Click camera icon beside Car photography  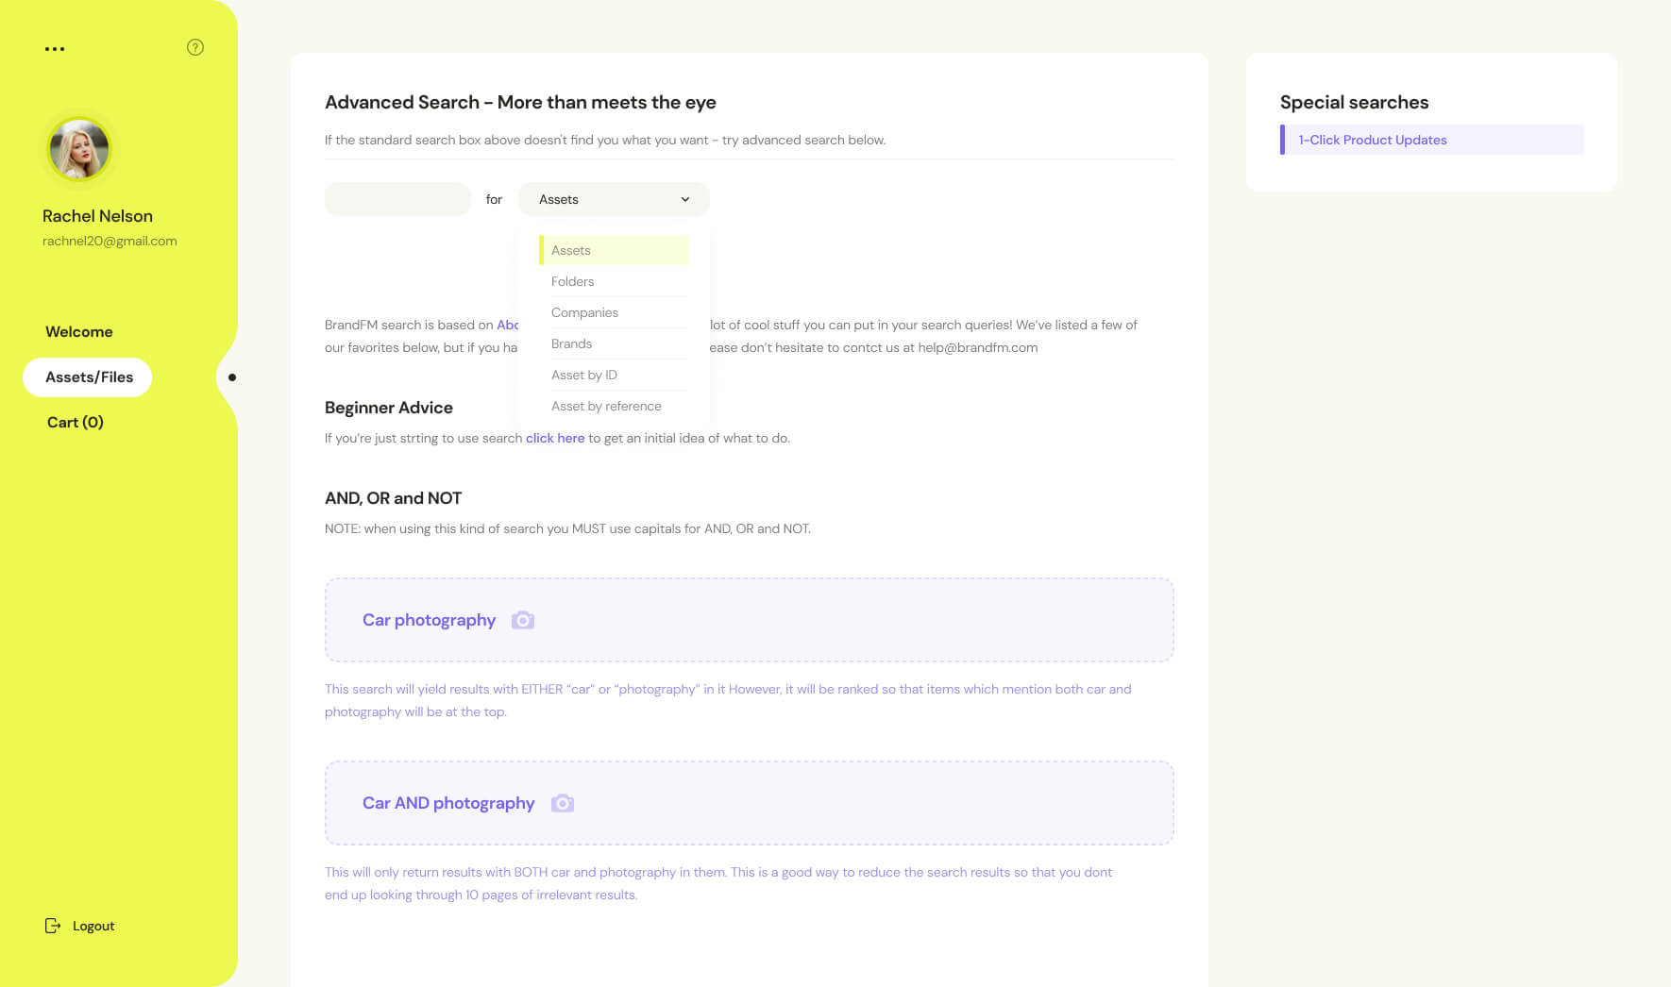point(523,620)
